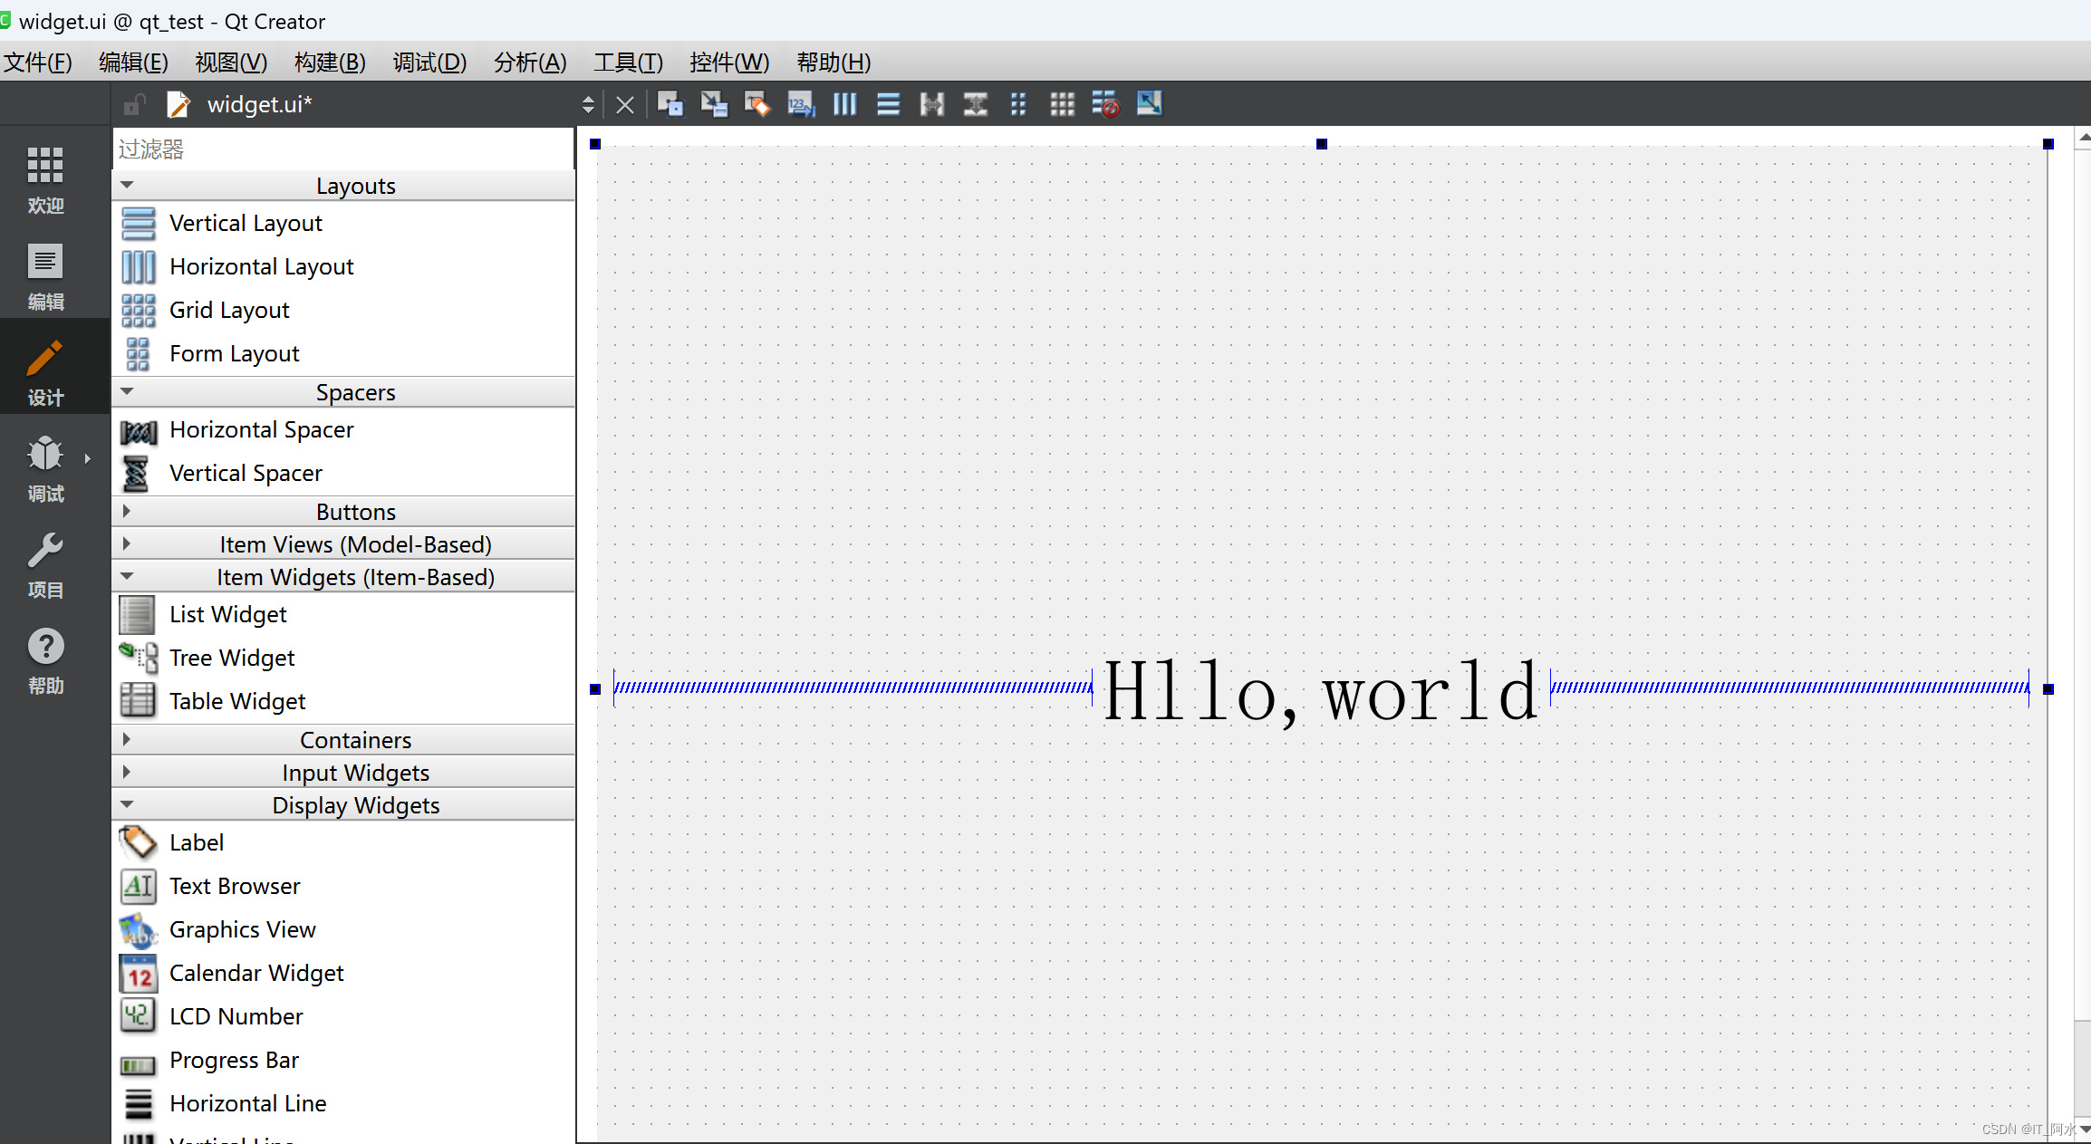Click the Label widget in Display Widgets
This screenshot has width=2091, height=1144.
(196, 842)
